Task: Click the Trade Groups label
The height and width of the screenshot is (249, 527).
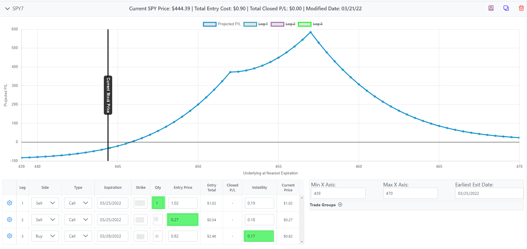Action: pyautogui.click(x=322, y=205)
